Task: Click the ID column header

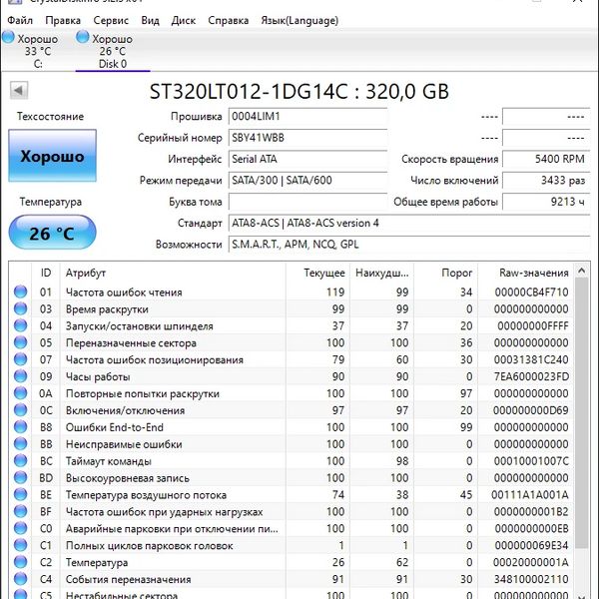Action: click(x=46, y=273)
